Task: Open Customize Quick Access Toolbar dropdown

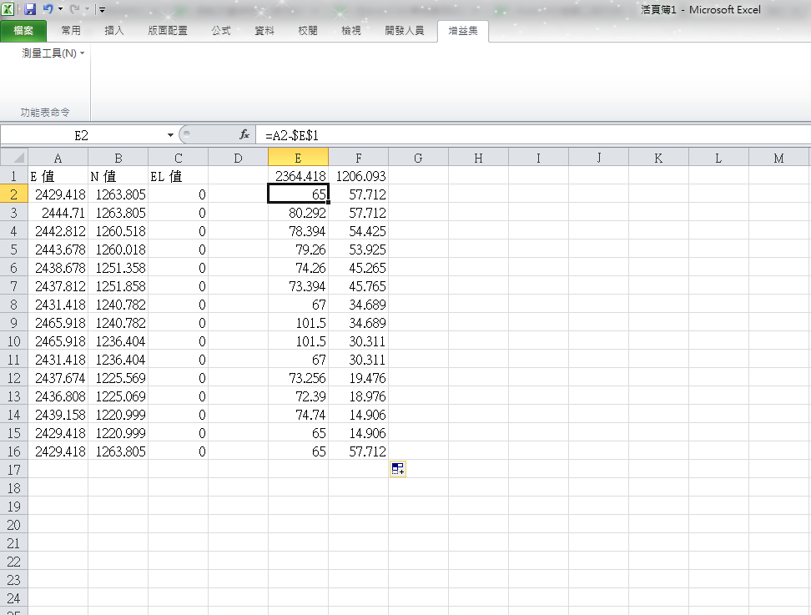Action: 102,10
